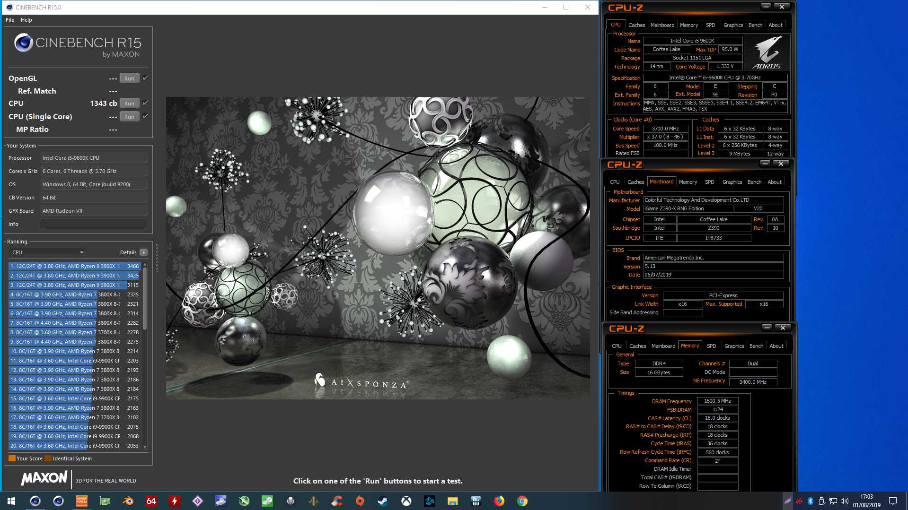Click the ranking list scroll down arrow
Image resolution: width=908 pixels, height=510 pixels.
tap(145, 447)
